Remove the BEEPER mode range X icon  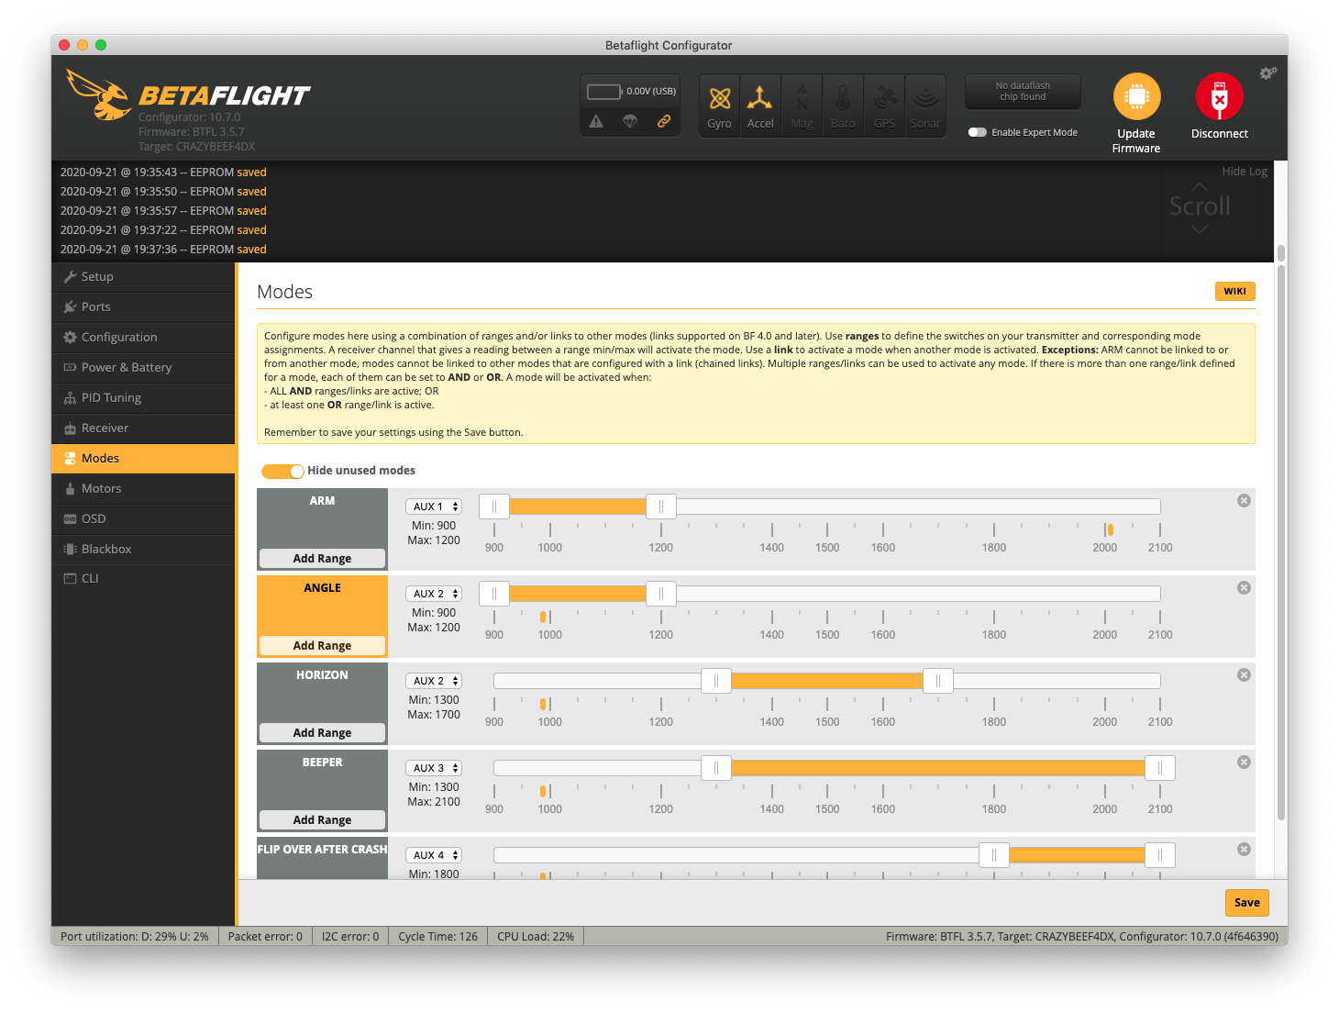click(1244, 763)
